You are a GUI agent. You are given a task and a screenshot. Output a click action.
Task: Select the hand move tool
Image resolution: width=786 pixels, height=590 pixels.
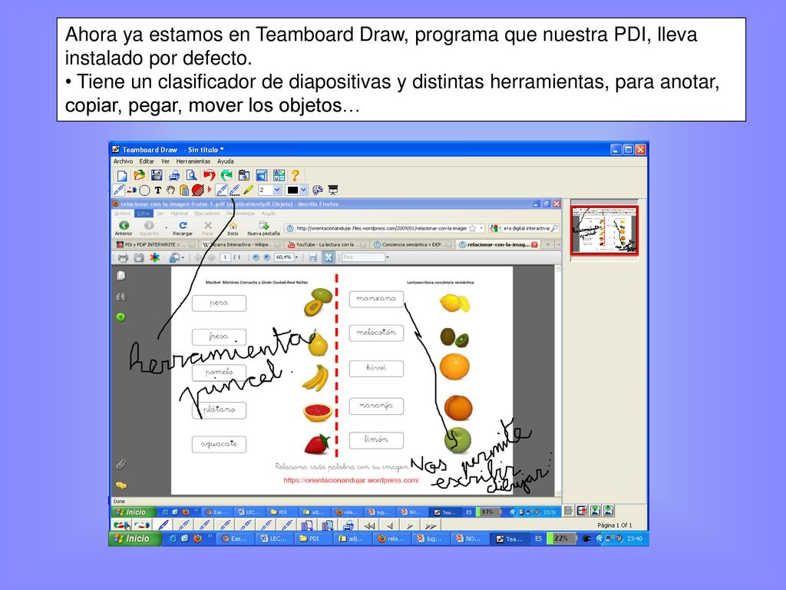[x=170, y=191]
